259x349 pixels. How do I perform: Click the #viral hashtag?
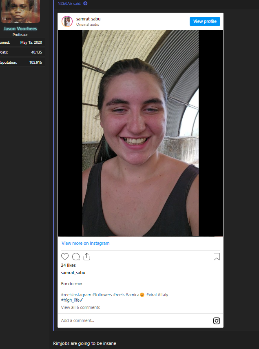tap(151, 295)
